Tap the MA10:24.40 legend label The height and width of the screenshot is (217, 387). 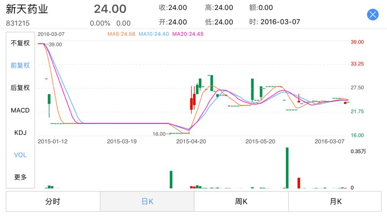pos(154,34)
